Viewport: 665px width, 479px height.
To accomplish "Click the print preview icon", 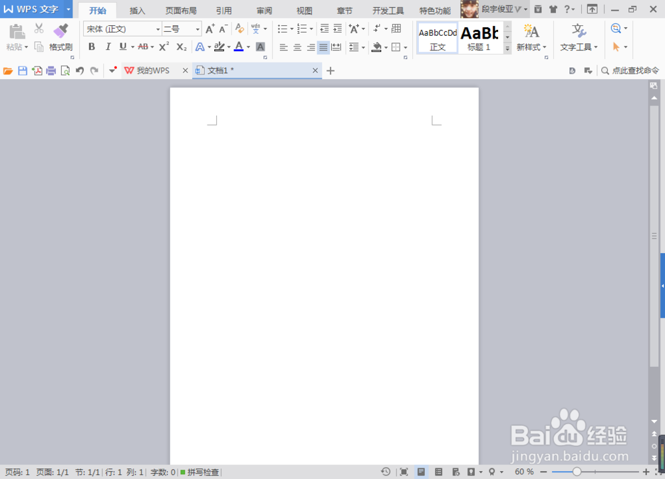I will pyautogui.click(x=65, y=70).
